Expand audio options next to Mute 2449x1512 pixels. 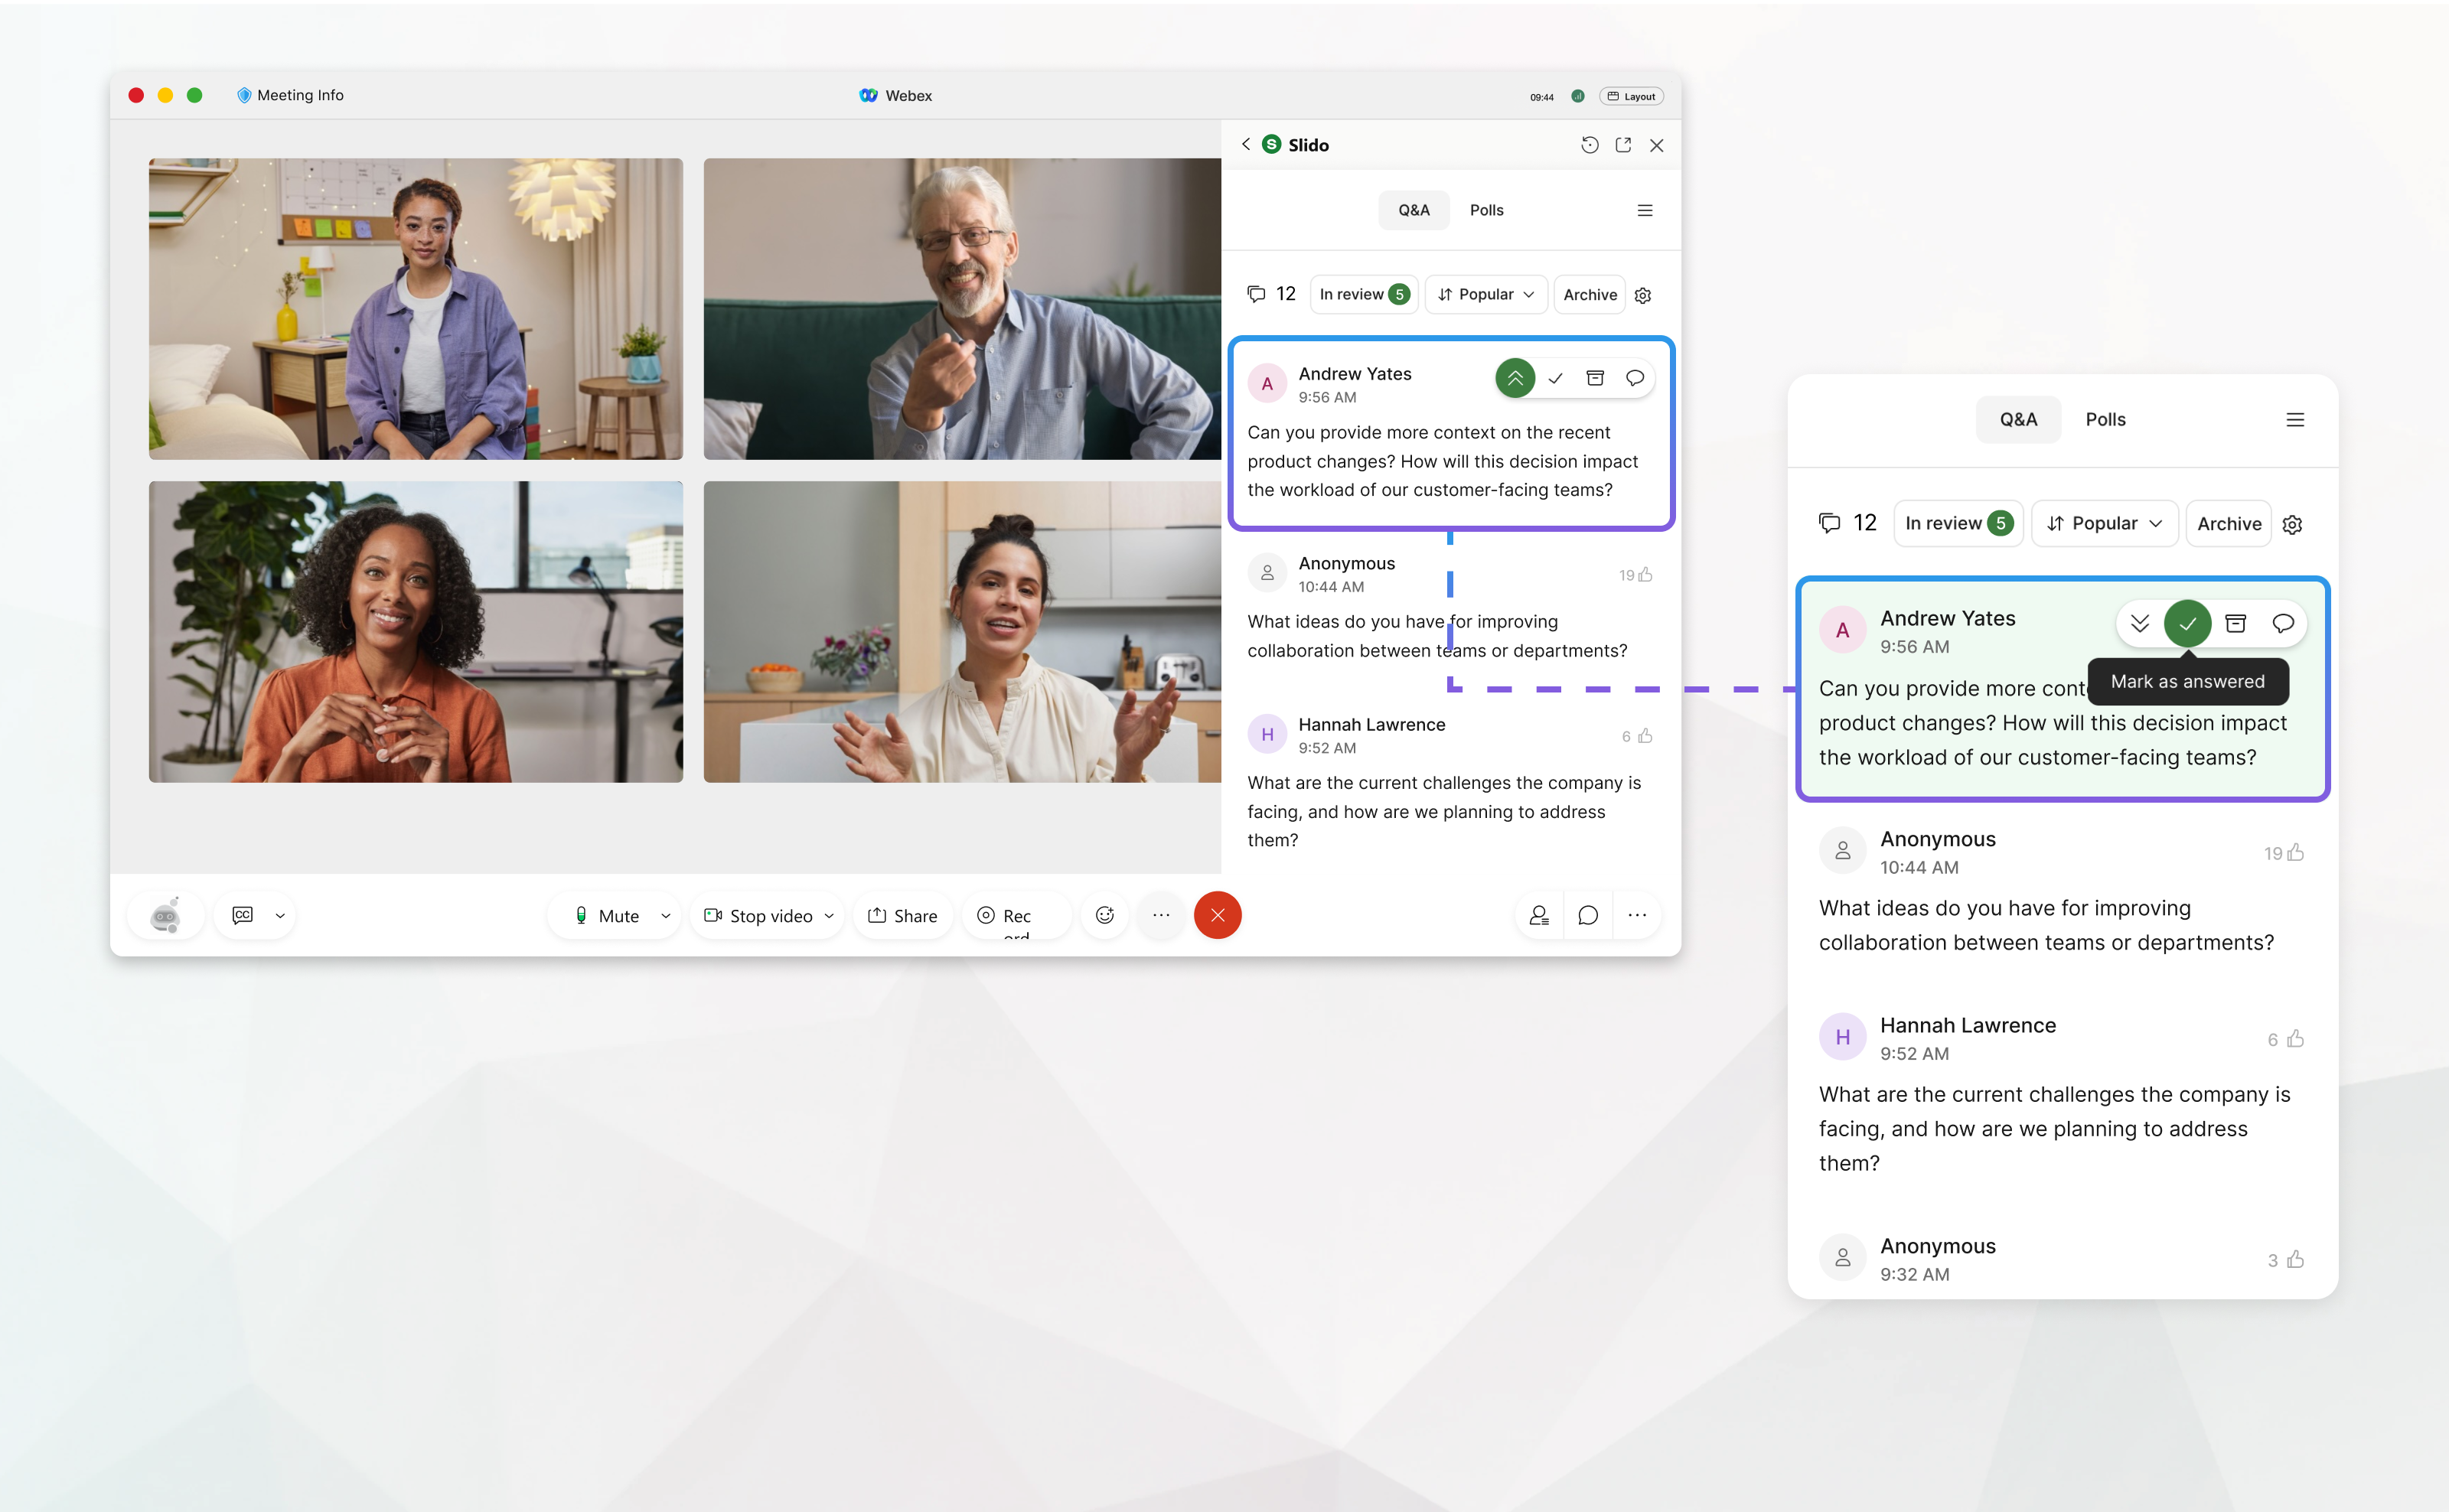click(x=665, y=915)
